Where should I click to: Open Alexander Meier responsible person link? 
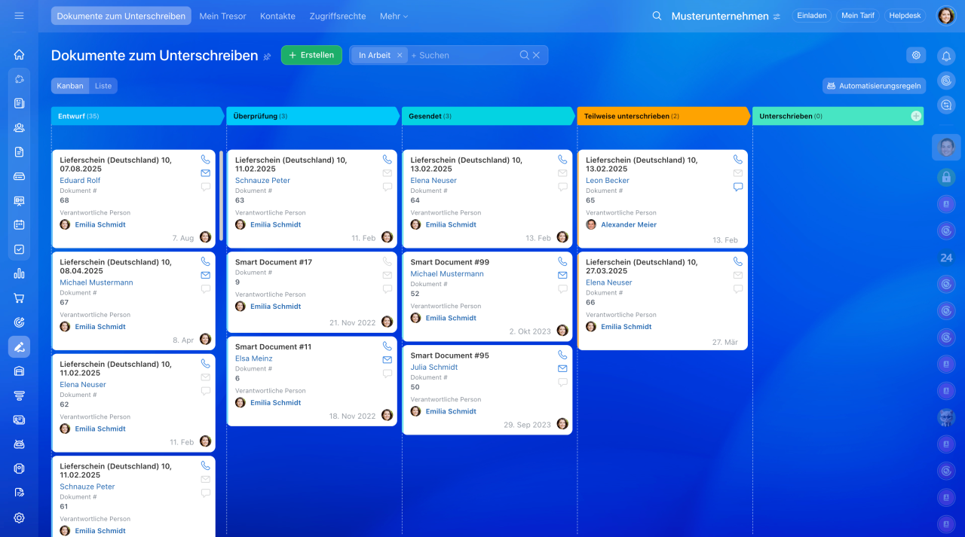click(x=629, y=224)
